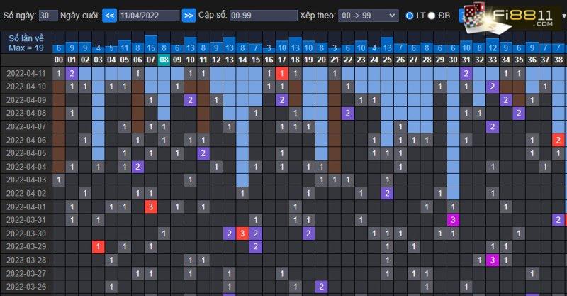Click count bar 4 above column 03

[x=98, y=48]
